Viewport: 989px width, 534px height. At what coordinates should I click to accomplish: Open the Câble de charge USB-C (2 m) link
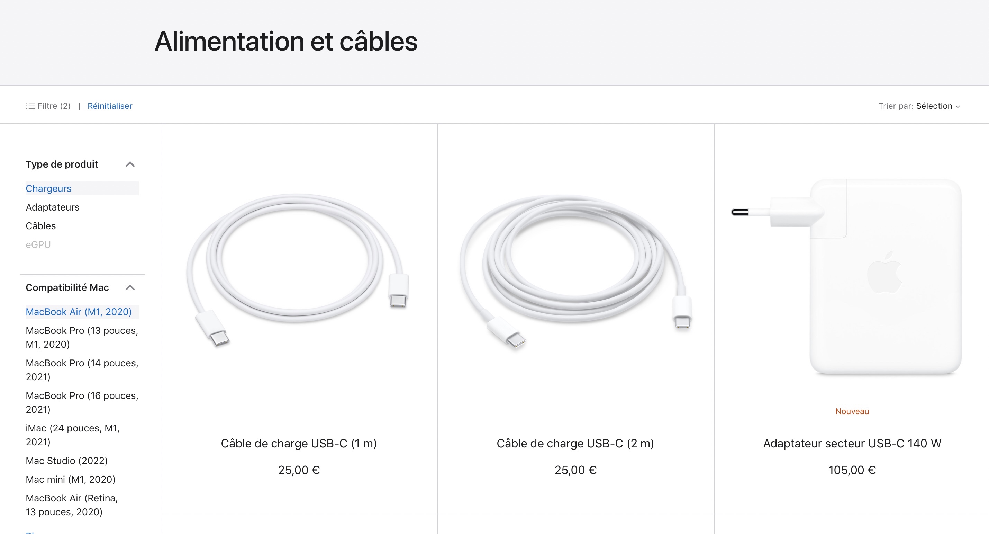575,443
